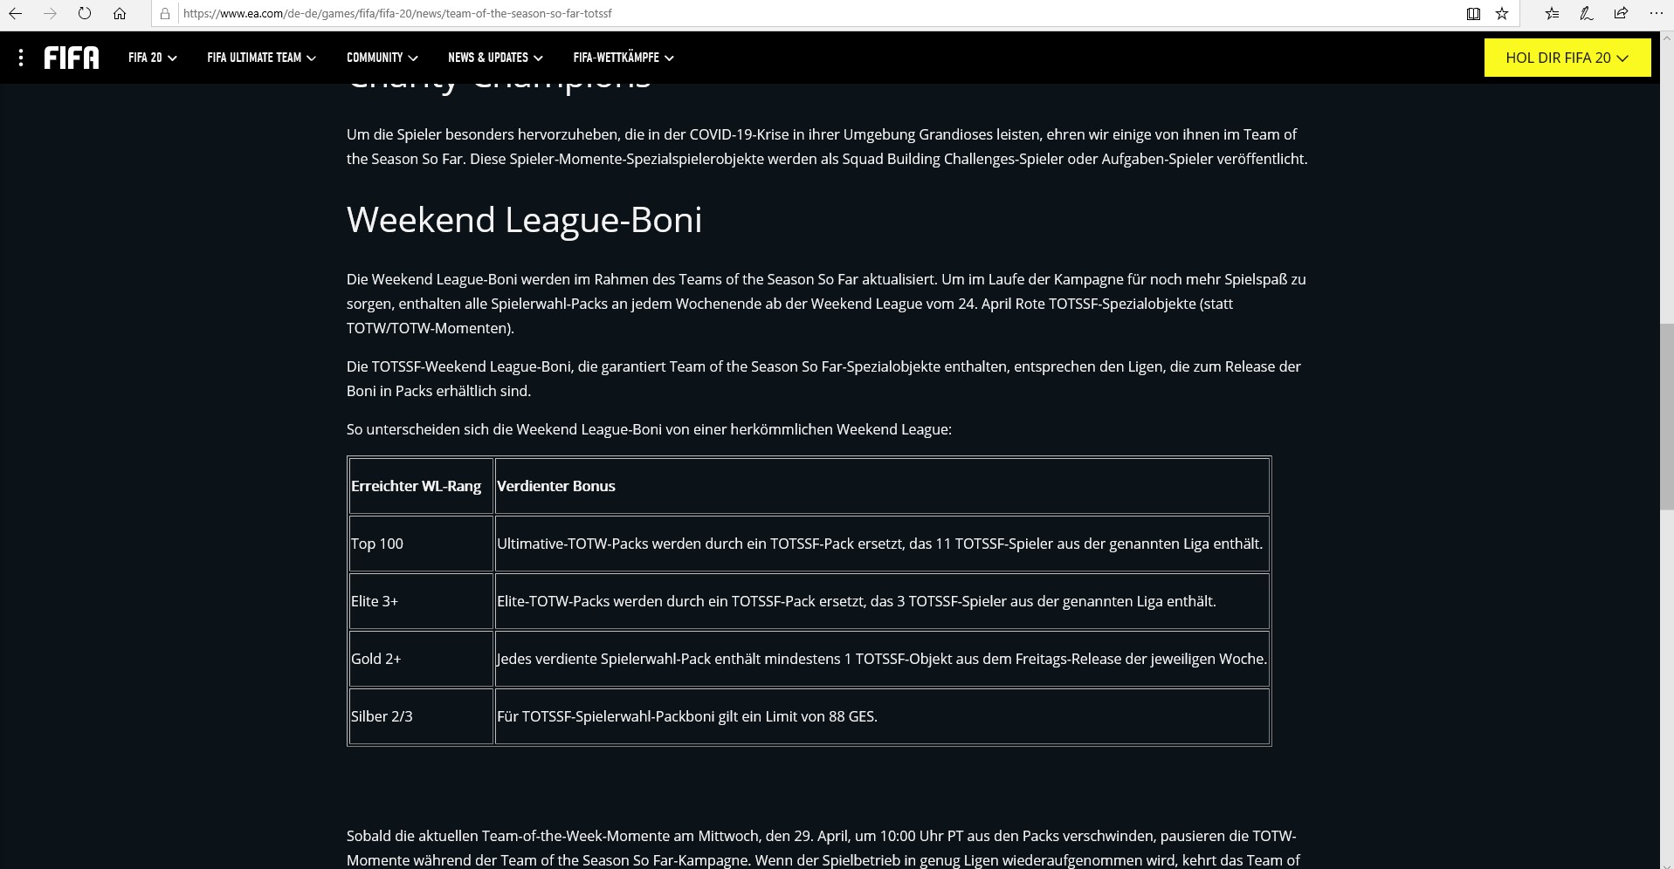Screen dimensions: 1674x869
Task: Add this page to favorites using the star
Action: click(x=1502, y=14)
